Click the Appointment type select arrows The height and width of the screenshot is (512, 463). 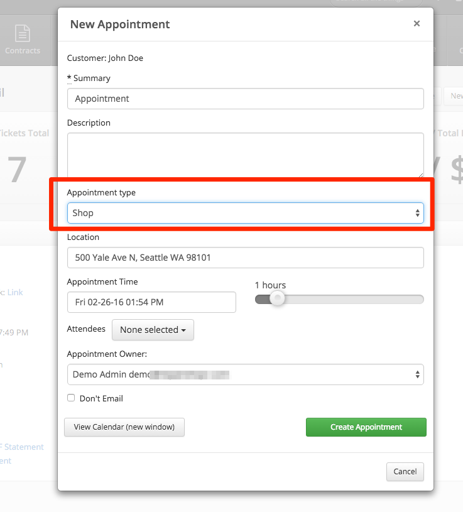point(417,214)
